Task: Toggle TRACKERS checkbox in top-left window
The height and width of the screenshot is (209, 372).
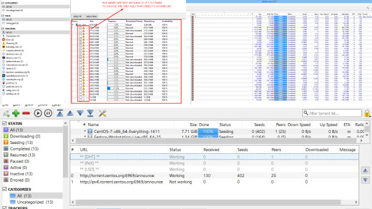Action: 2,28
